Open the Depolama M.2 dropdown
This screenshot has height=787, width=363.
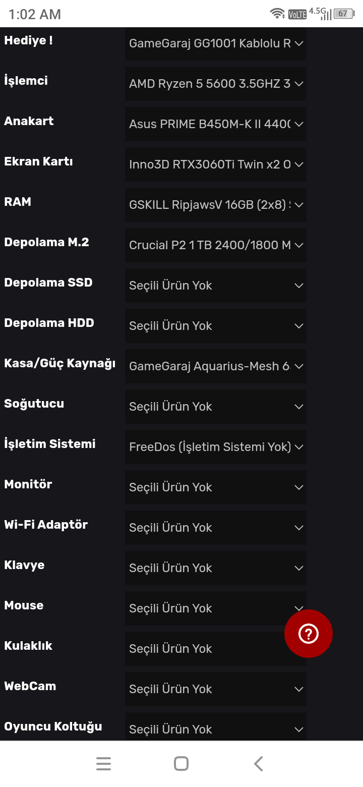click(216, 245)
